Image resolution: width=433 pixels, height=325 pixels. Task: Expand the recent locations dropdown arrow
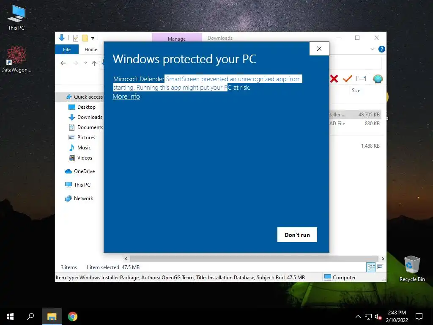(85, 63)
